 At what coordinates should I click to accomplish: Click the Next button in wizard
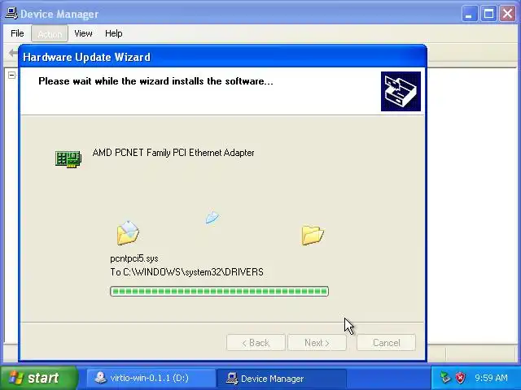[317, 343]
